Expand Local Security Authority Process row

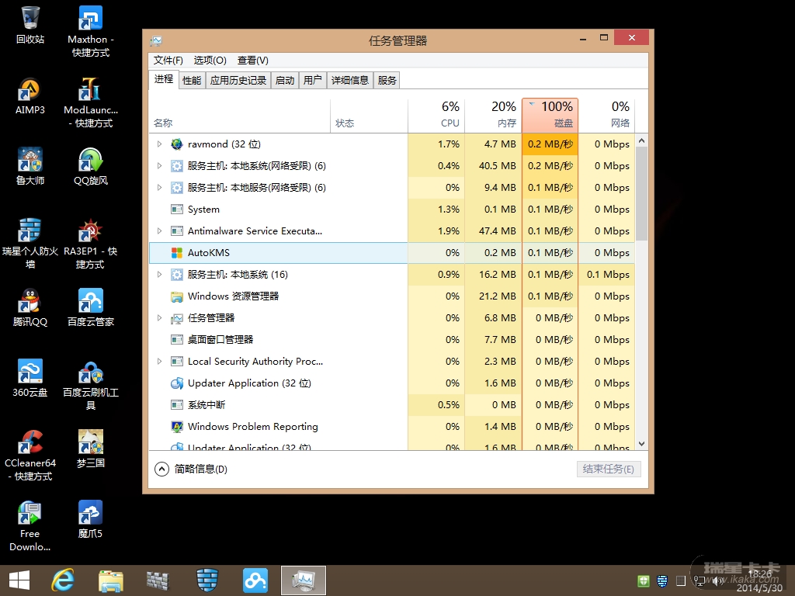coord(159,362)
